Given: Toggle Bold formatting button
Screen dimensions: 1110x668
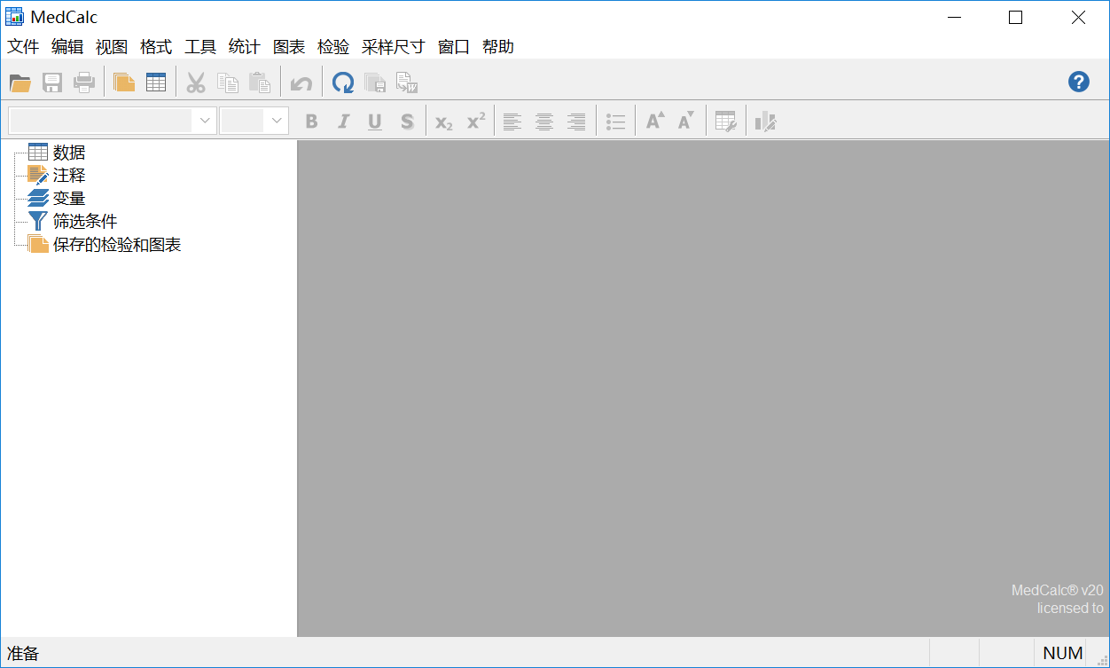Looking at the screenshot, I should click(311, 122).
